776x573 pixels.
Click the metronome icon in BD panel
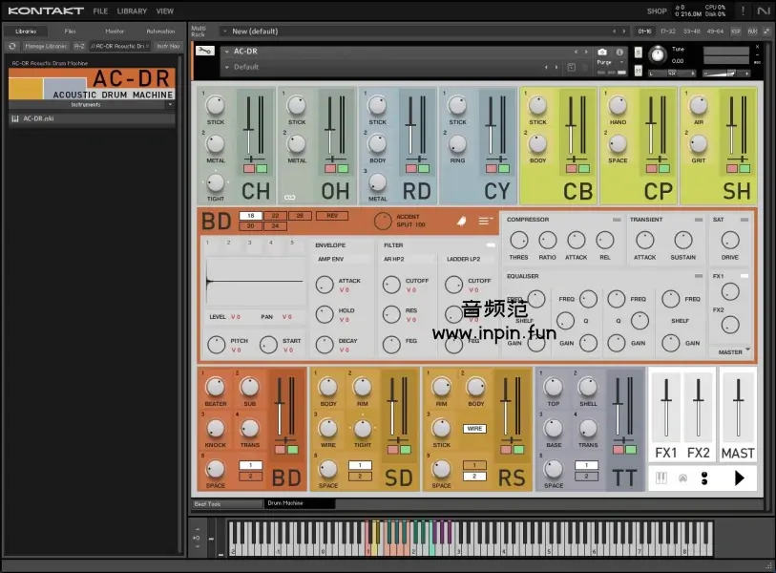click(x=460, y=221)
